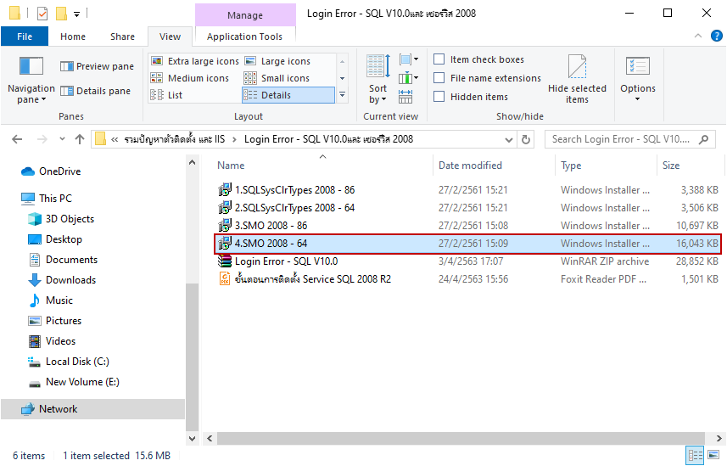727x466 pixels.
Task: Refresh the current folder view
Action: pyautogui.click(x=526, y=139)
